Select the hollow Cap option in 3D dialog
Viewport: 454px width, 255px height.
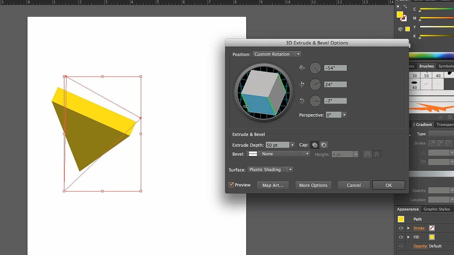[x=324, y=145]
